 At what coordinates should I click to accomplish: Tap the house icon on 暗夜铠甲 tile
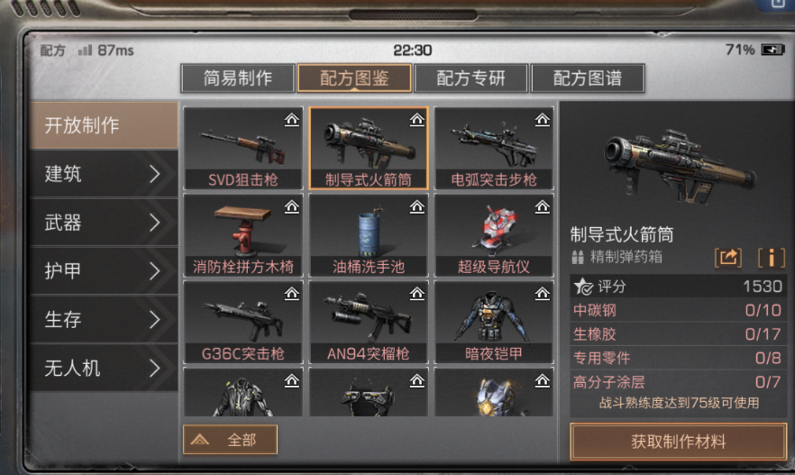coord(542,294)
